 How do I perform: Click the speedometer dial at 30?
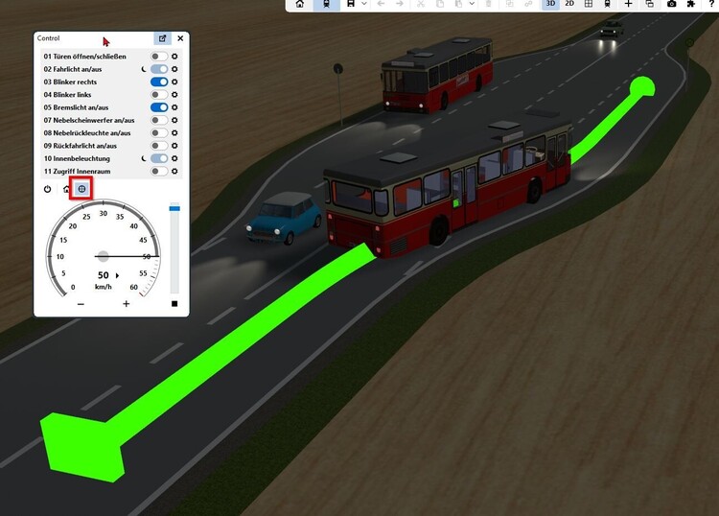tap(104, 213)
